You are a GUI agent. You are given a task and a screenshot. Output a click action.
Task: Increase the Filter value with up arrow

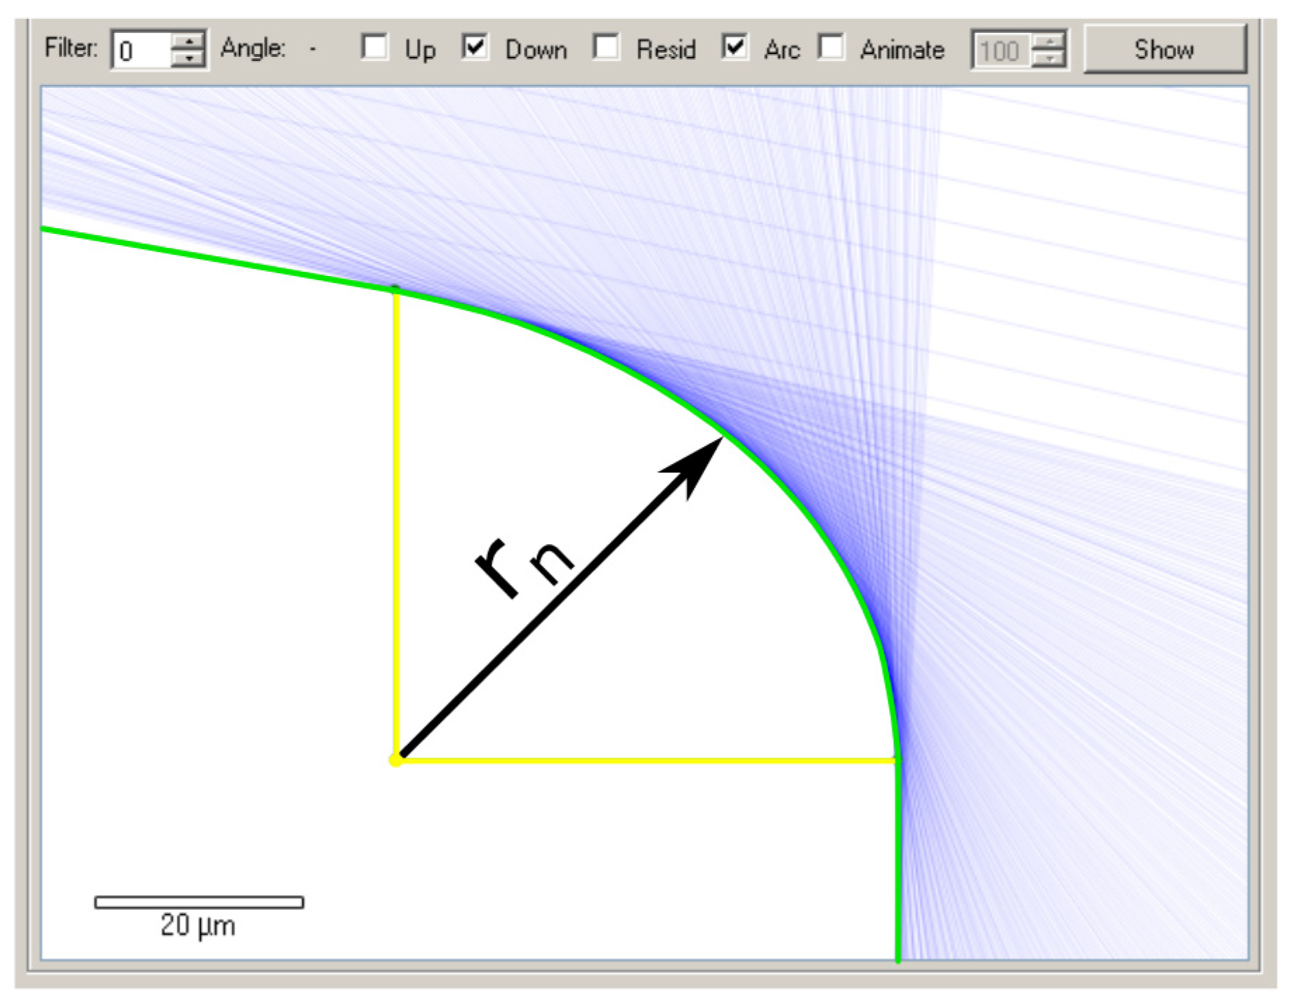tap(188, 42)
